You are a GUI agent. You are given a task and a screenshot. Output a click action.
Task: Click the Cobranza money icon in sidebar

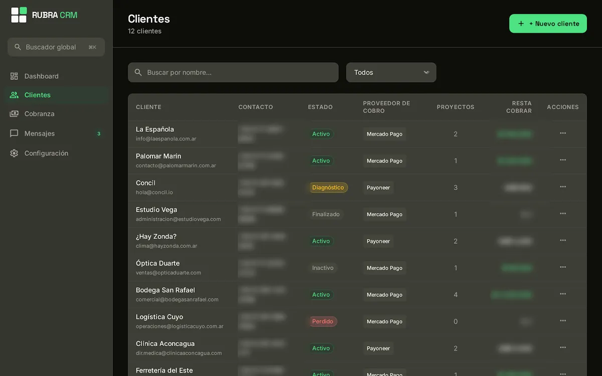(14, 114)
